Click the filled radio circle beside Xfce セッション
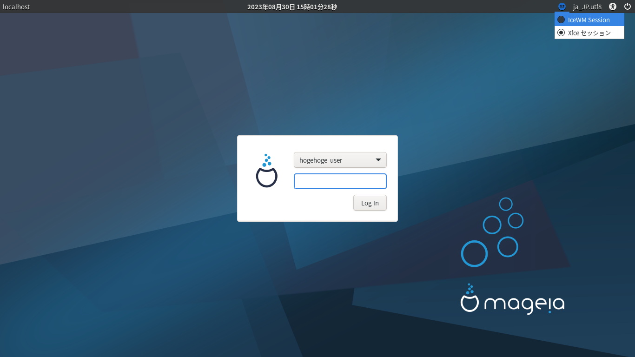This screenshot has width=635, height=357. point(561,33)
